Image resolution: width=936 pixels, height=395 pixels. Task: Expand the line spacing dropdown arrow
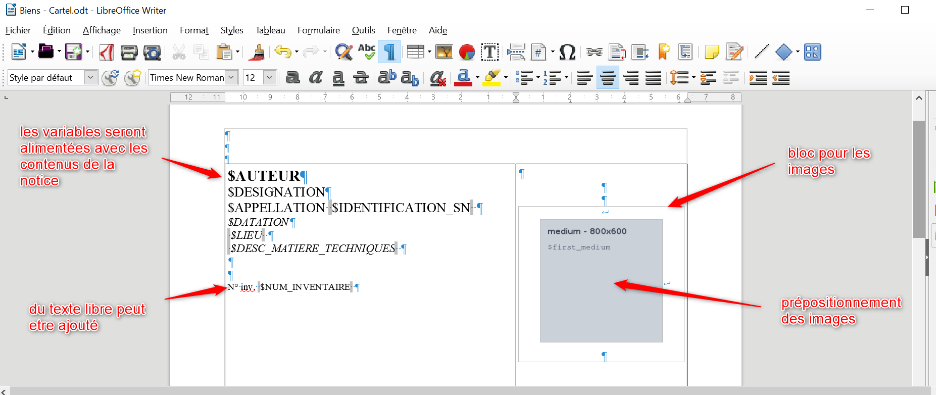pos(693,78)
